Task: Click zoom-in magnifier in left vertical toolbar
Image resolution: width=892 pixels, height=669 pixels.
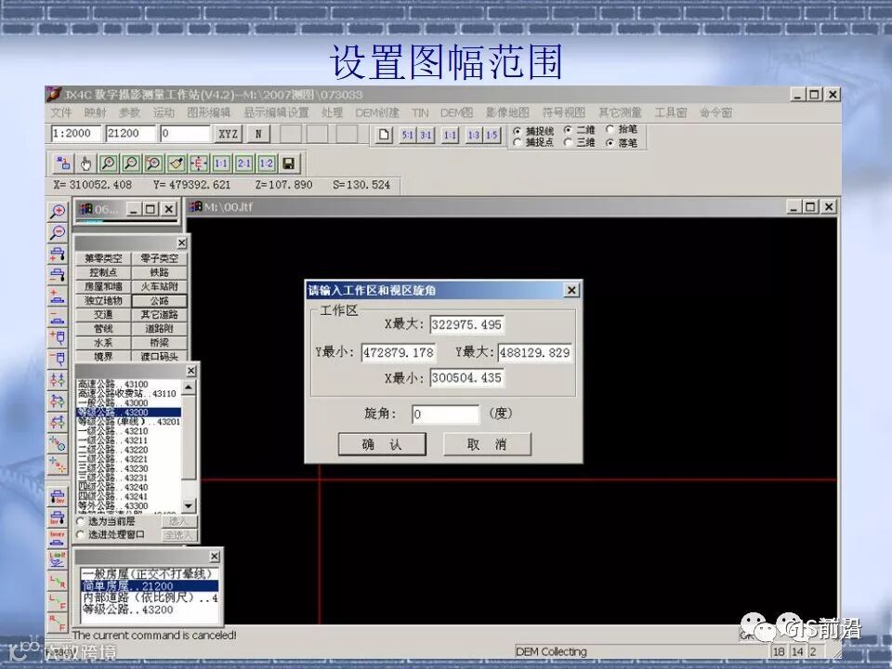Action: pos(58,212)
